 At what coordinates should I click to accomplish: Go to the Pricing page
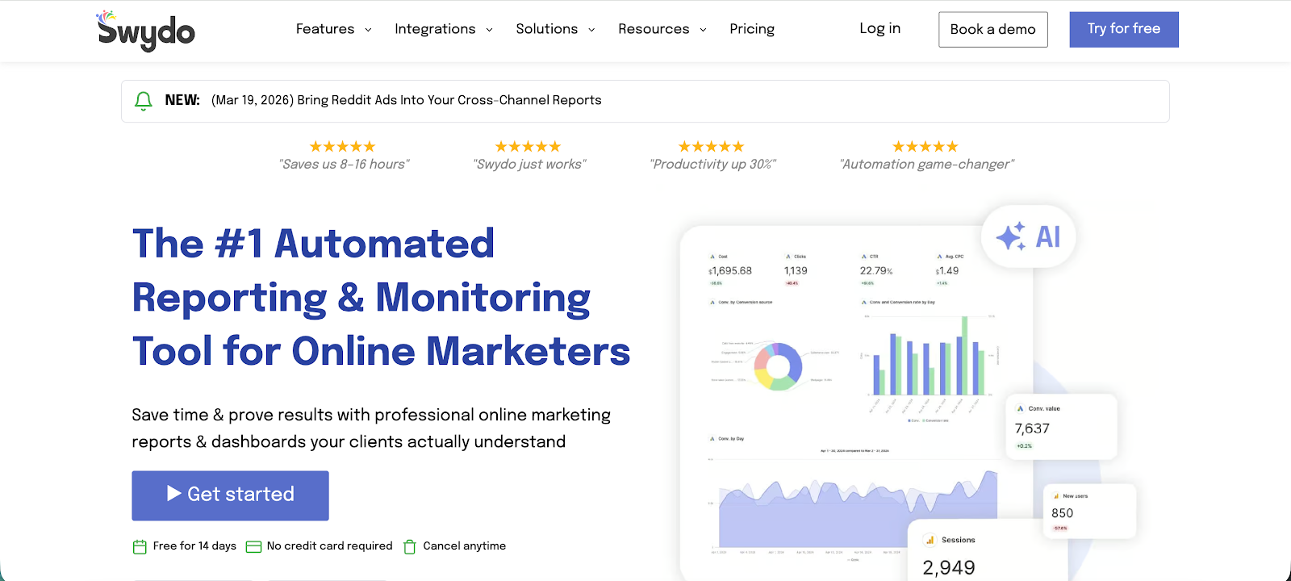(752, 29)
